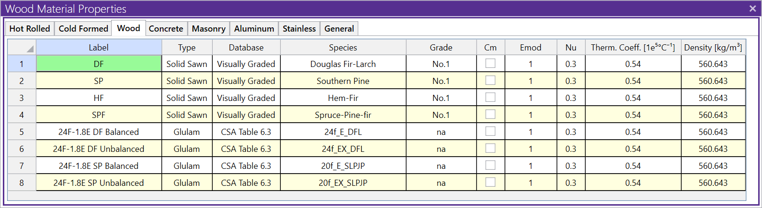
Task: Close the Wood Material Properties window
Action: coord(753,8)
